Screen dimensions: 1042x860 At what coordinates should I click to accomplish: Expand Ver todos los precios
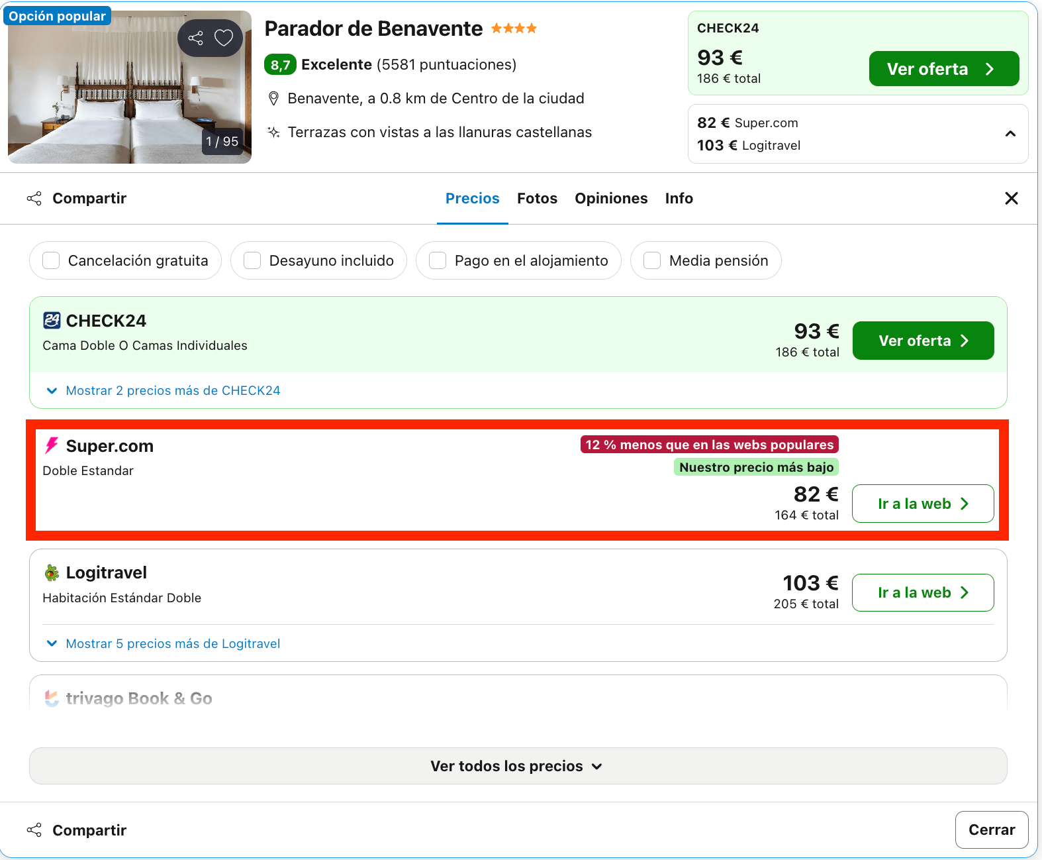[518, 766]
